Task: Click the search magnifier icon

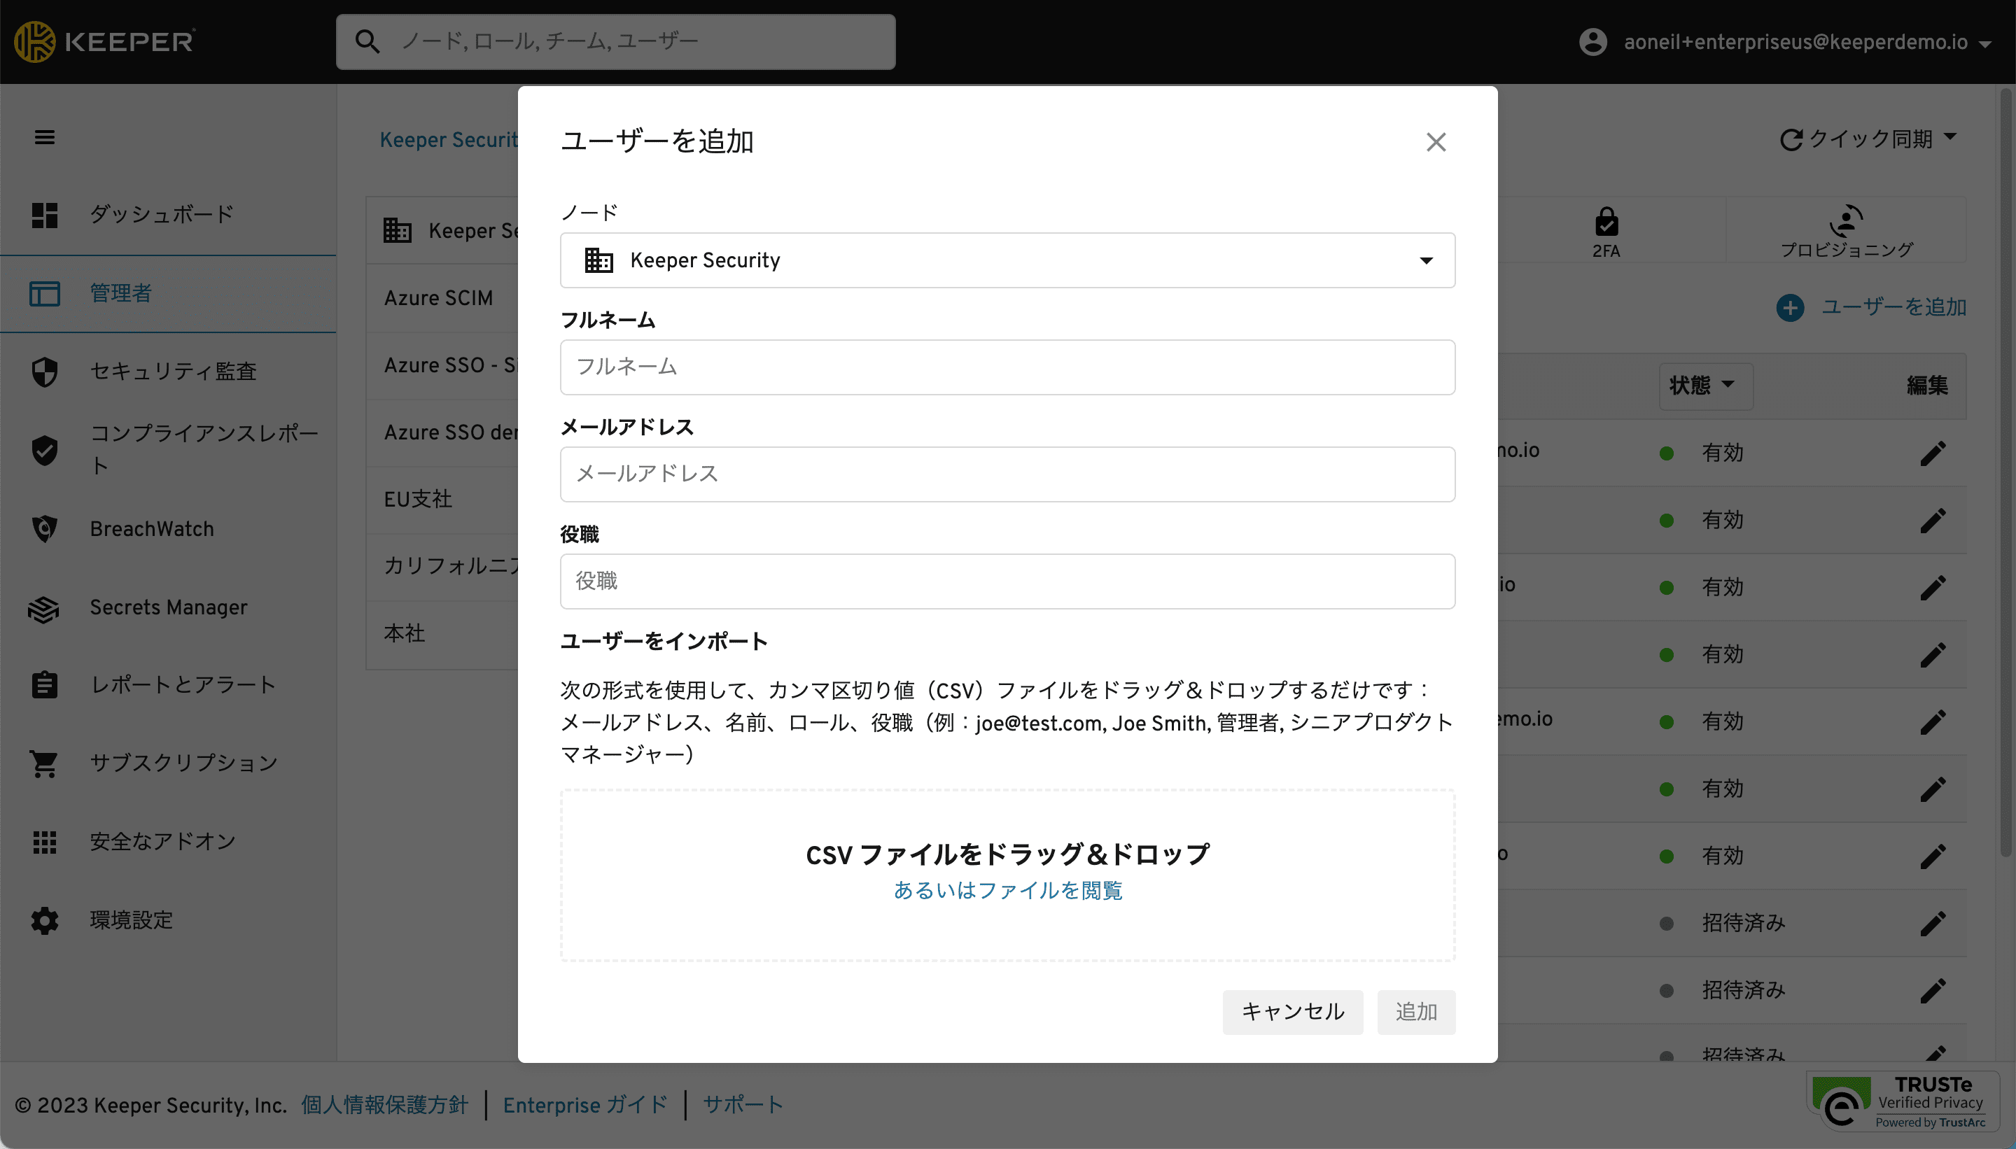Action: pyautogui.click(x=367, y=42)
